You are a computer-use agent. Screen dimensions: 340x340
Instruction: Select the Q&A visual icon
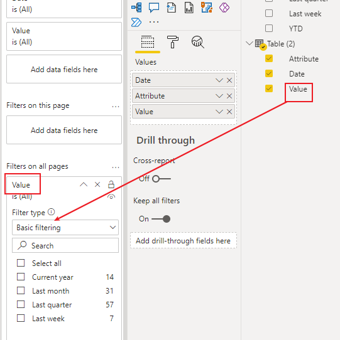[x=154, y=8]
